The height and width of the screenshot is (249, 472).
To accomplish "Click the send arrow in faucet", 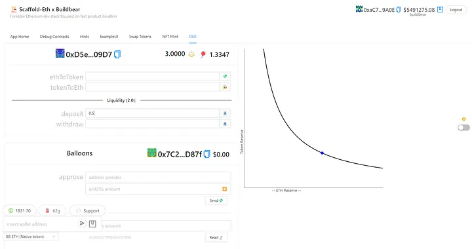I will (x=82, y=223).
